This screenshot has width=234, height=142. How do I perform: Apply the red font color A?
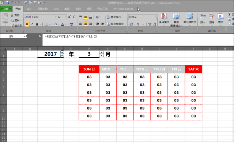[63, 24]
